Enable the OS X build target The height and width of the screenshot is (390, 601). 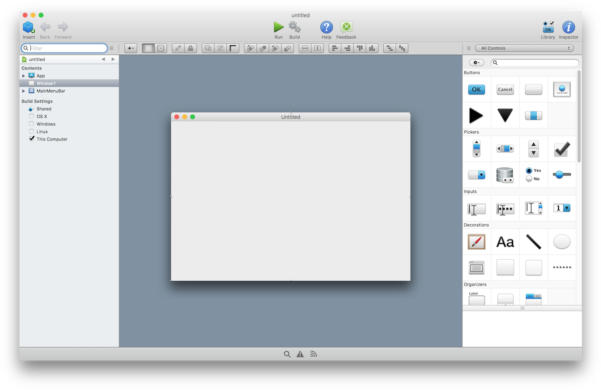(x=32, y=116)
